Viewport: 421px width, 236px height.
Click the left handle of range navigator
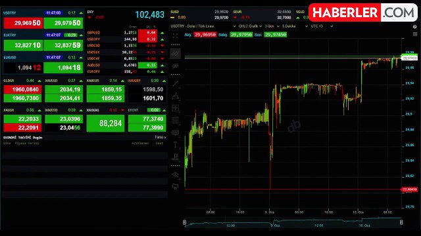click(x=184, y=222)
